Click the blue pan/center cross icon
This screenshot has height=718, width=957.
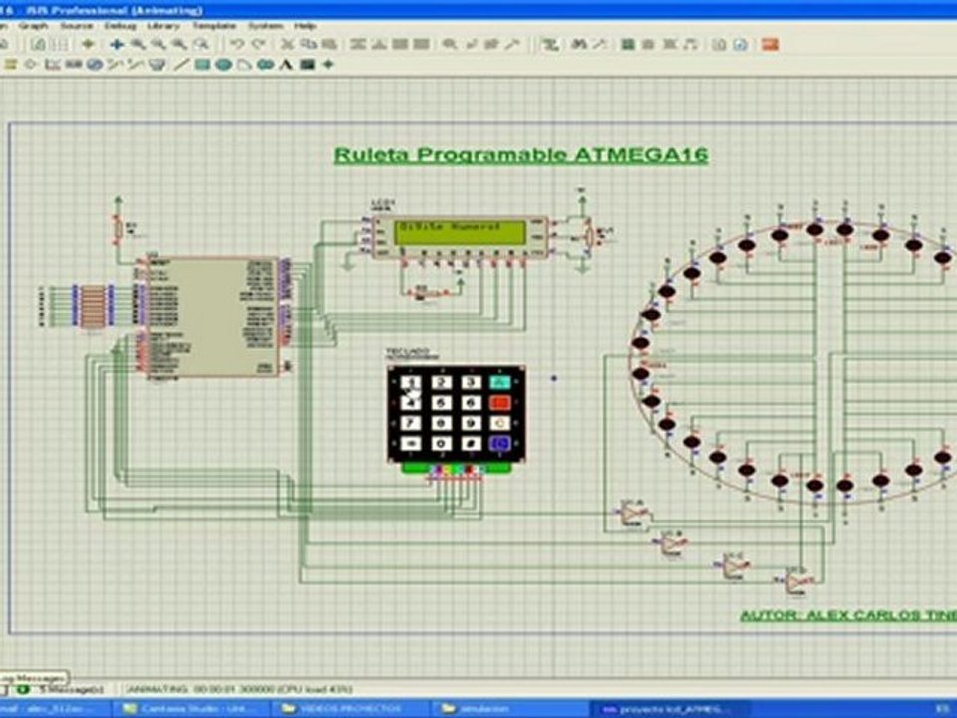116,44
